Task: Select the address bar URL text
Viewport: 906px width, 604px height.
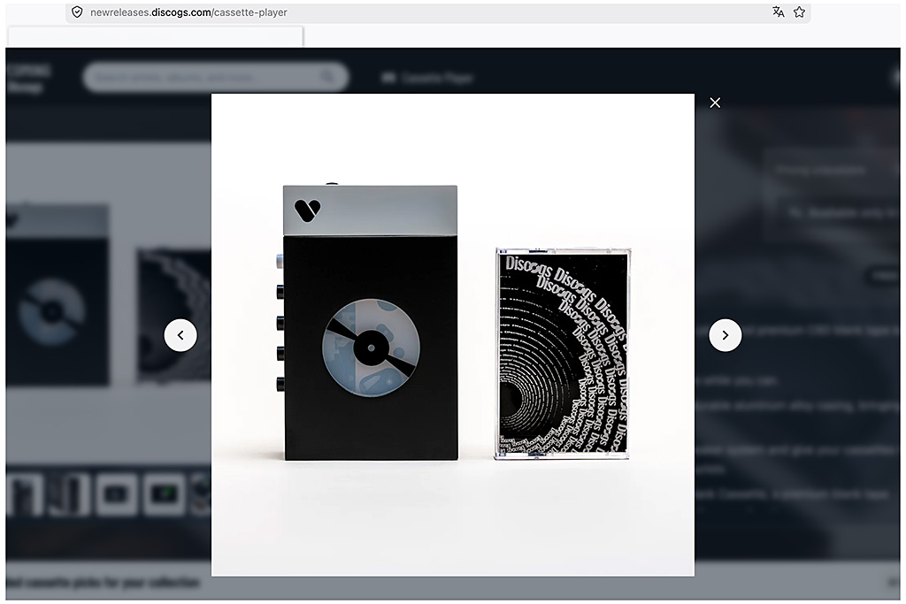Action: click(x=188, y=12)
